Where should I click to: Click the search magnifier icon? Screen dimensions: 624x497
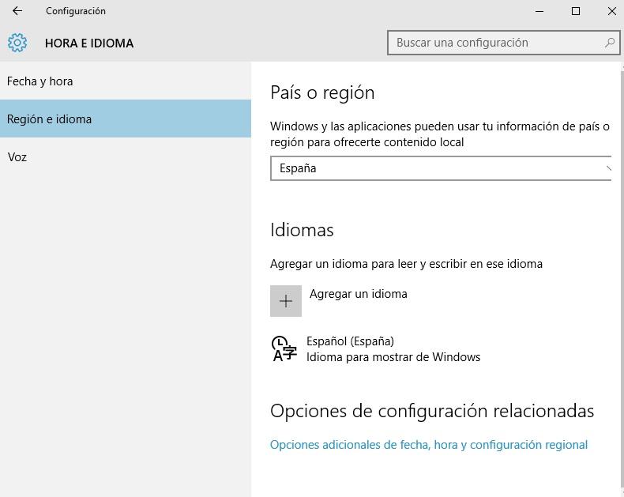[610, 43]
